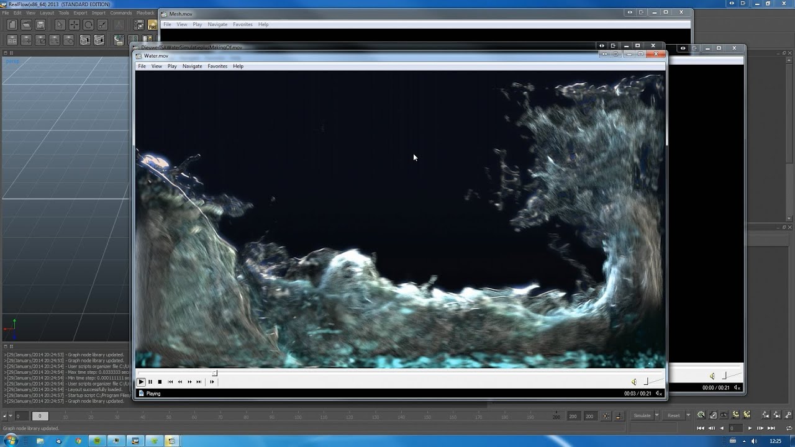Click the fast-forward button in Water.mov

click(x=189, y=382)
